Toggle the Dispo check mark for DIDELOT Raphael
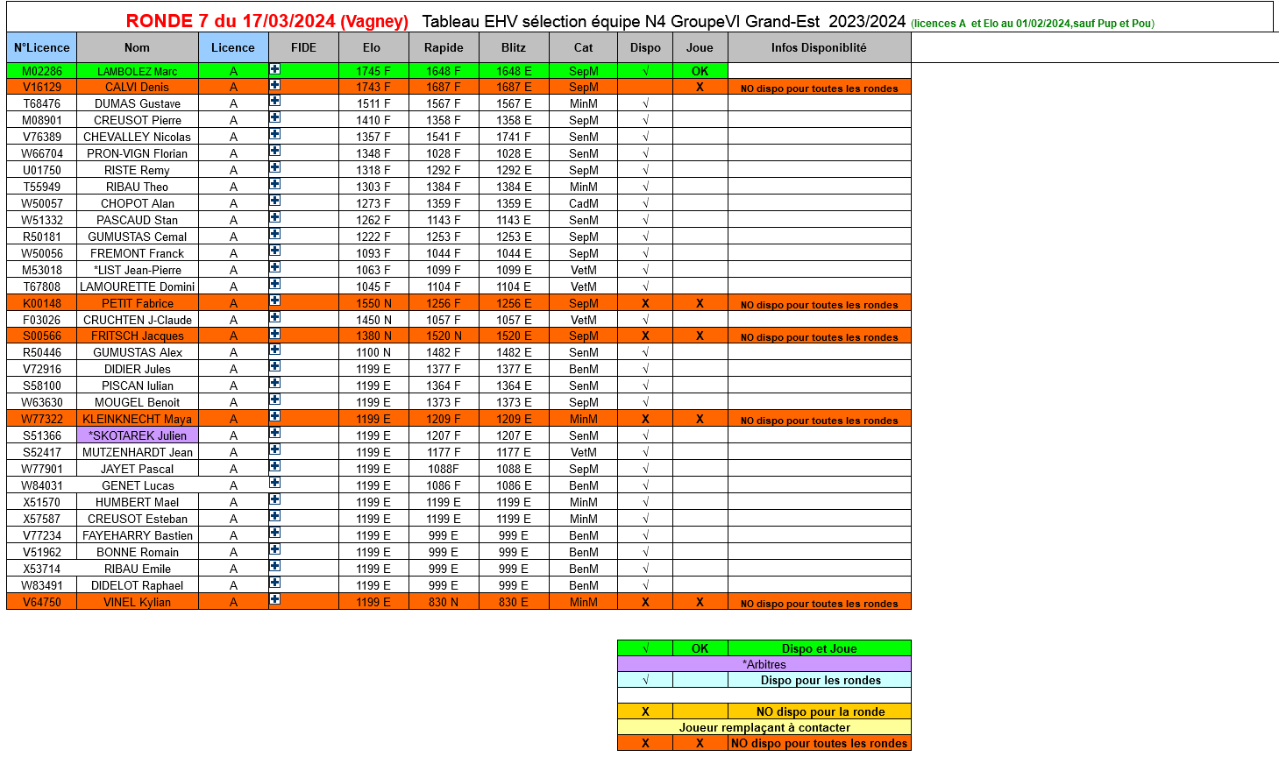The height and width of the screenshot is (764, 1279). 645,585
